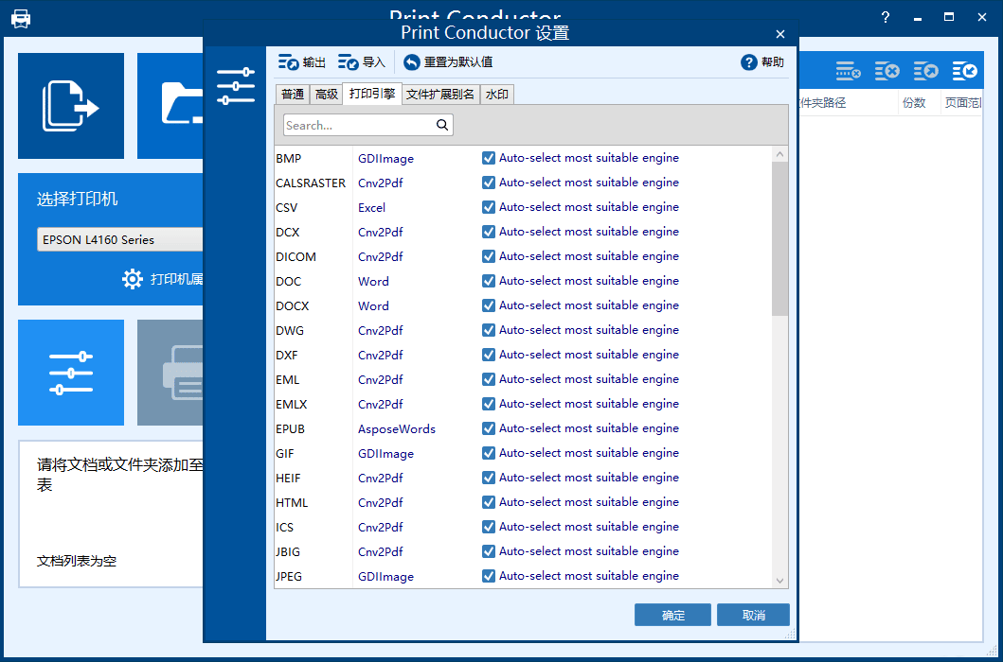The image size is (1003, 662).
Task: Switch to the 水印 (watermark) tab
Action: tap(497, 94)
